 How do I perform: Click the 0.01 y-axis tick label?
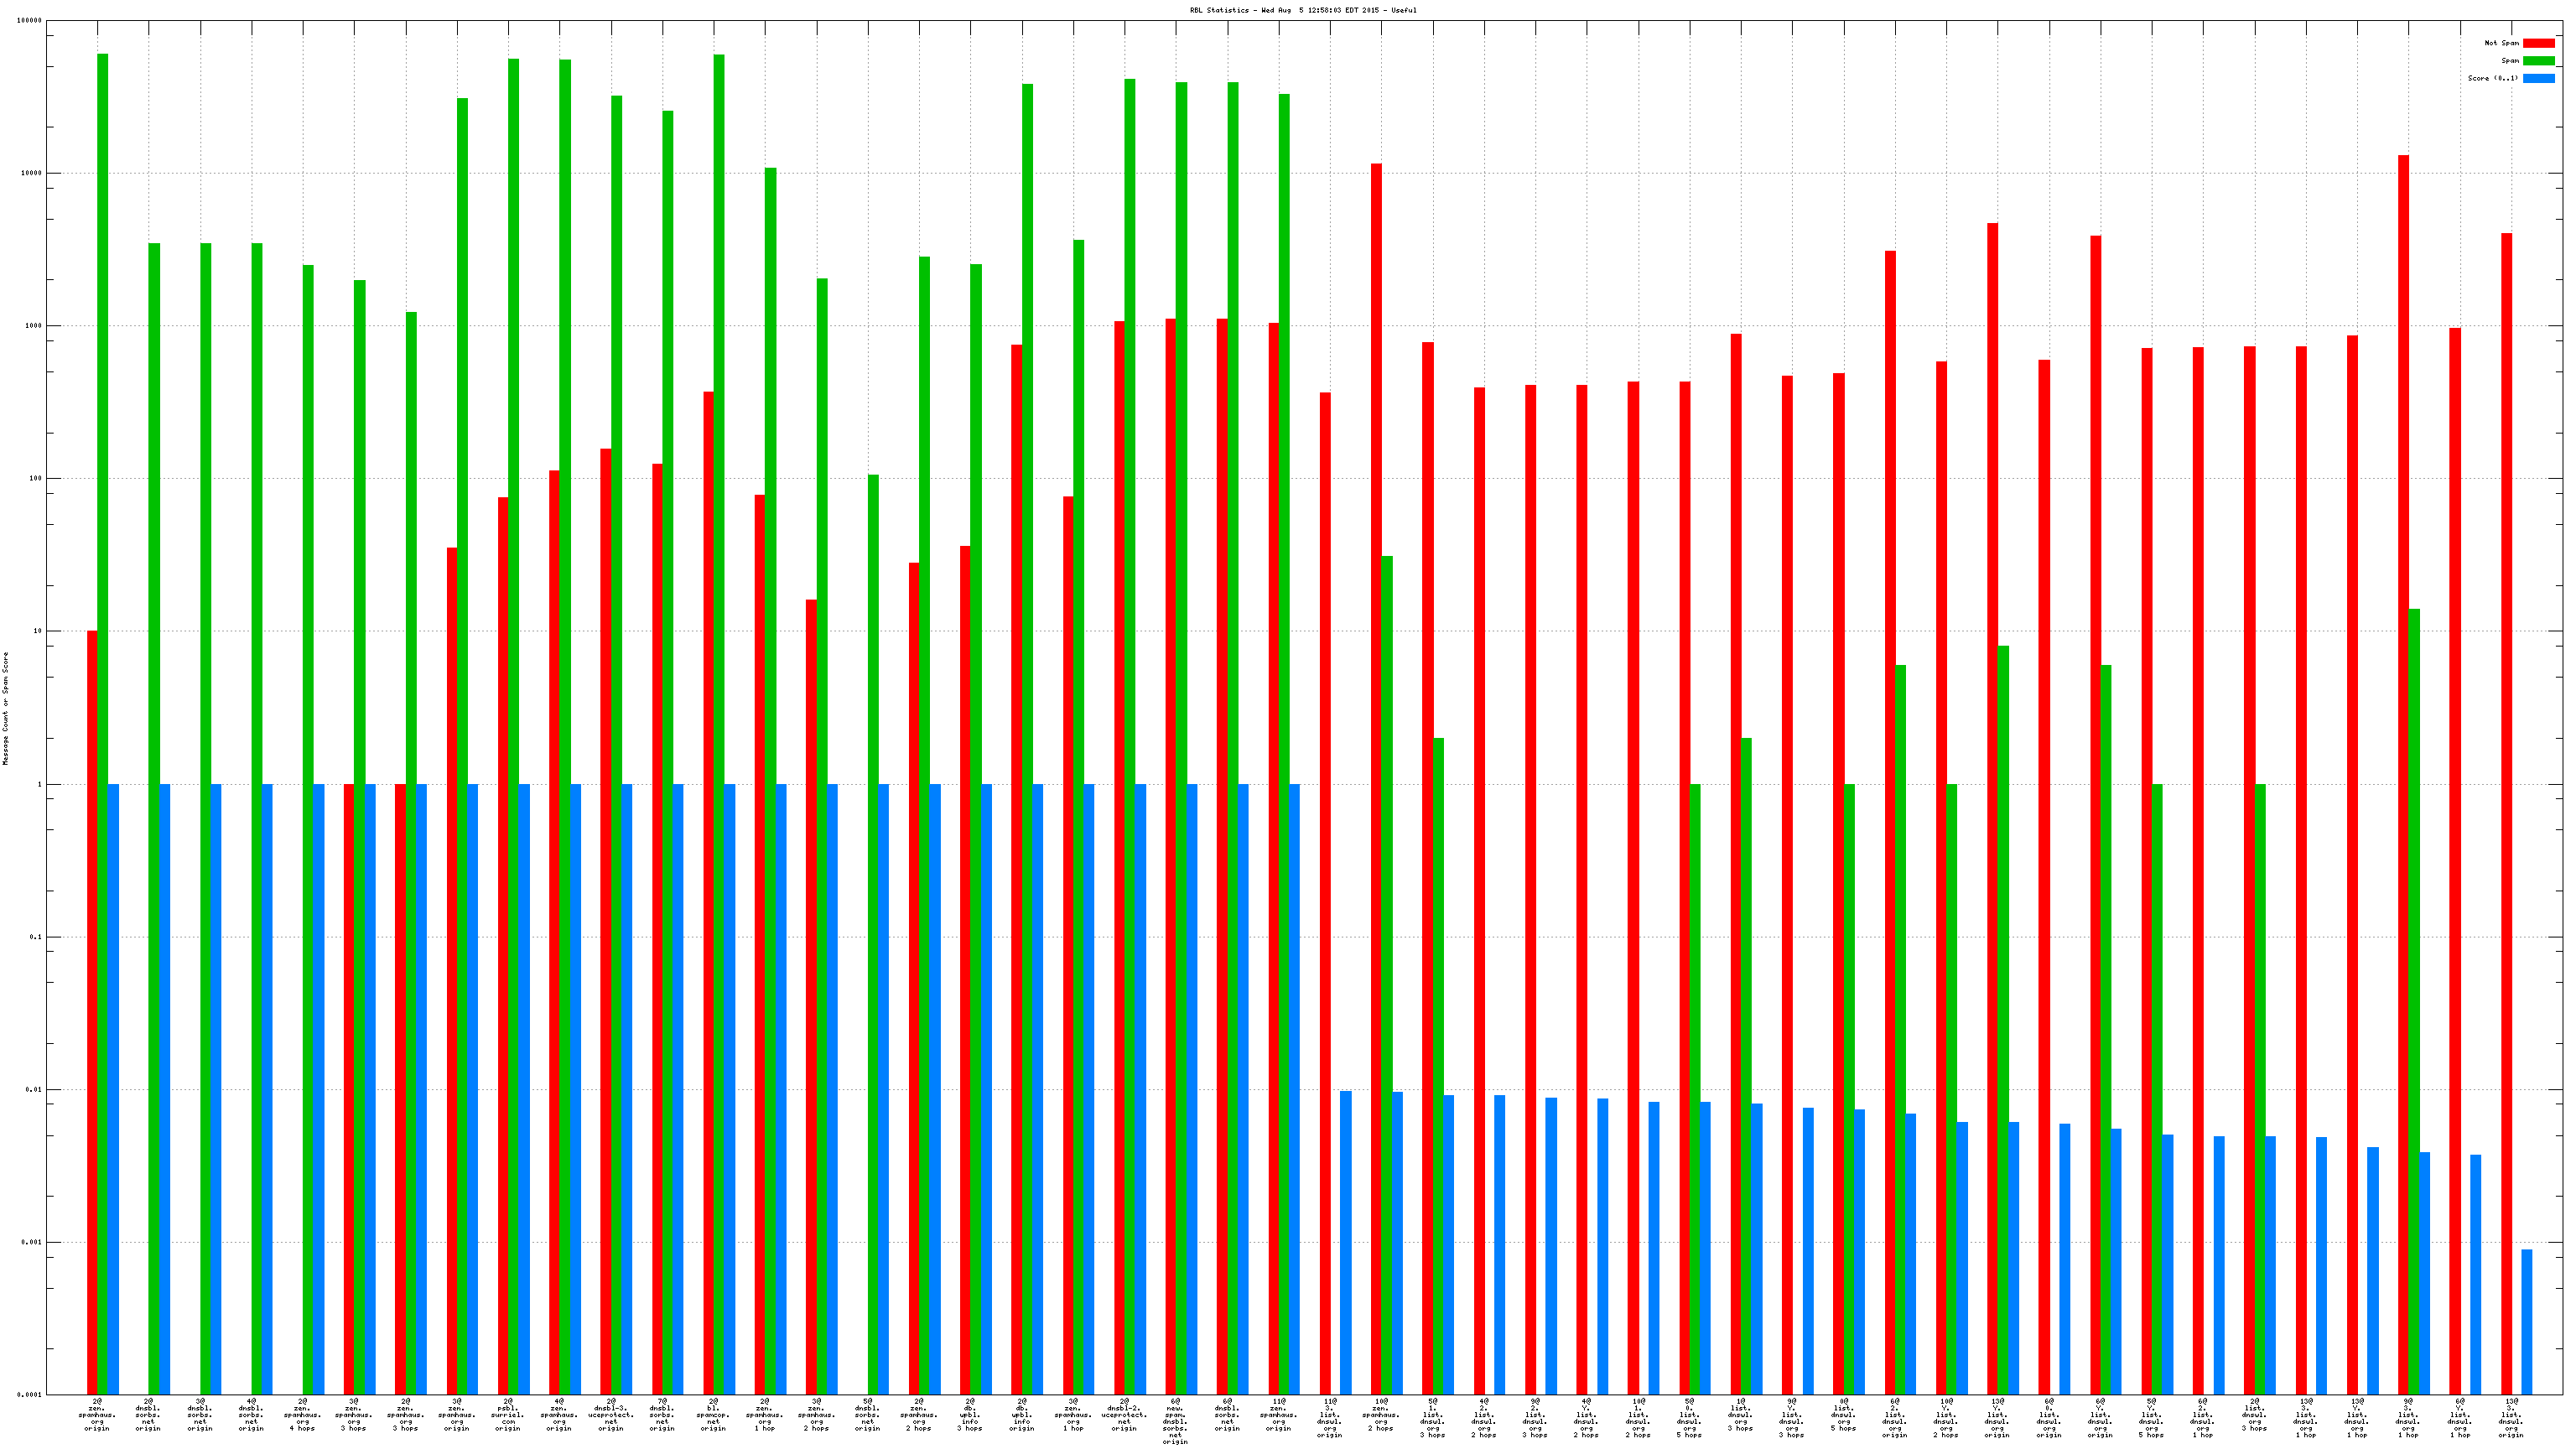pos(33,1090)
